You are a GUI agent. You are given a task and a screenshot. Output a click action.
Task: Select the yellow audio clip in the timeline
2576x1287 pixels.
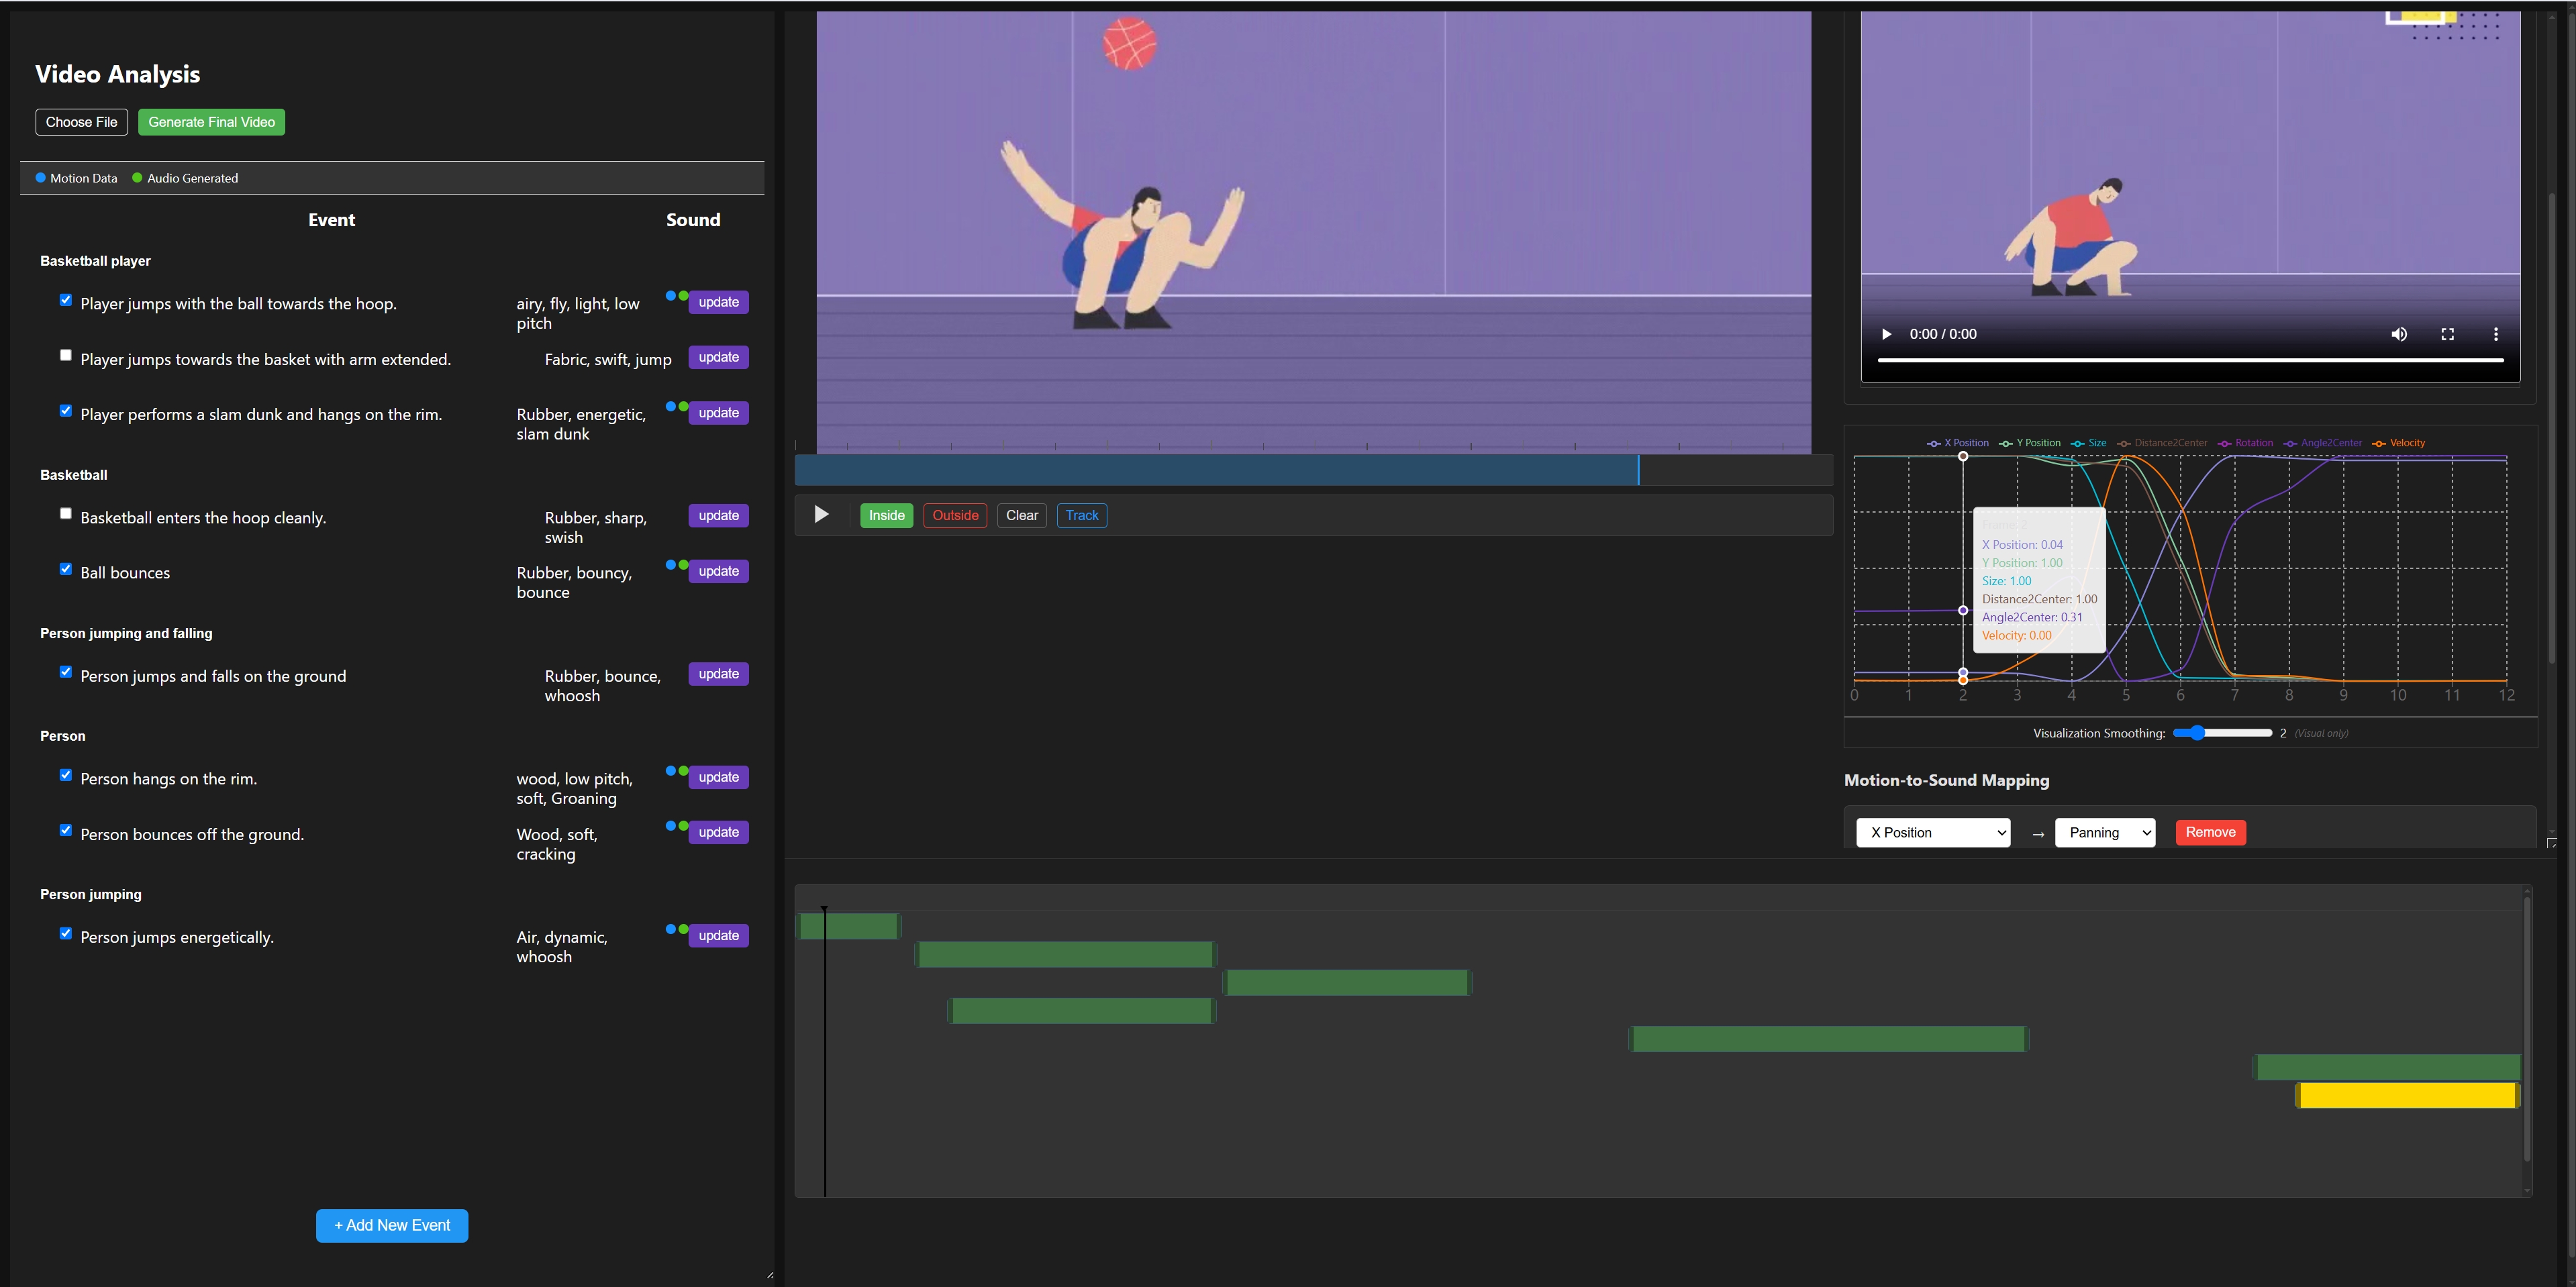(x=2408, y=1095)
